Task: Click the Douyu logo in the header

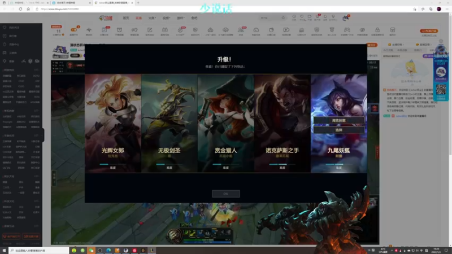Action: coord(106,18)
